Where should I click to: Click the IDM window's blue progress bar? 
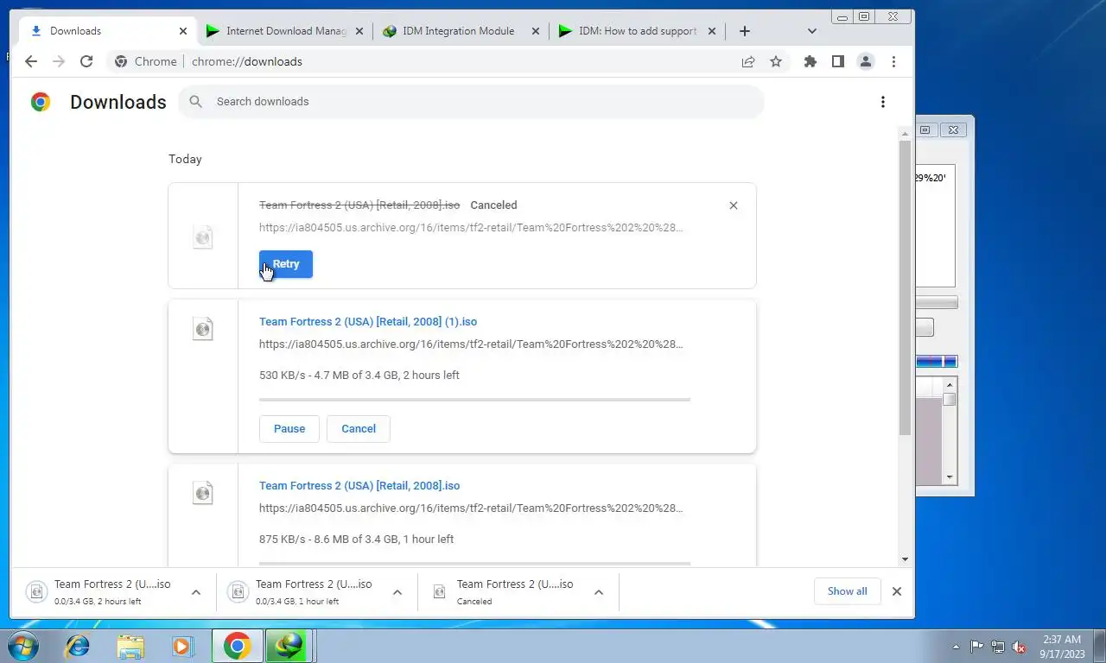pyautogui.click(x=937, y=361)
